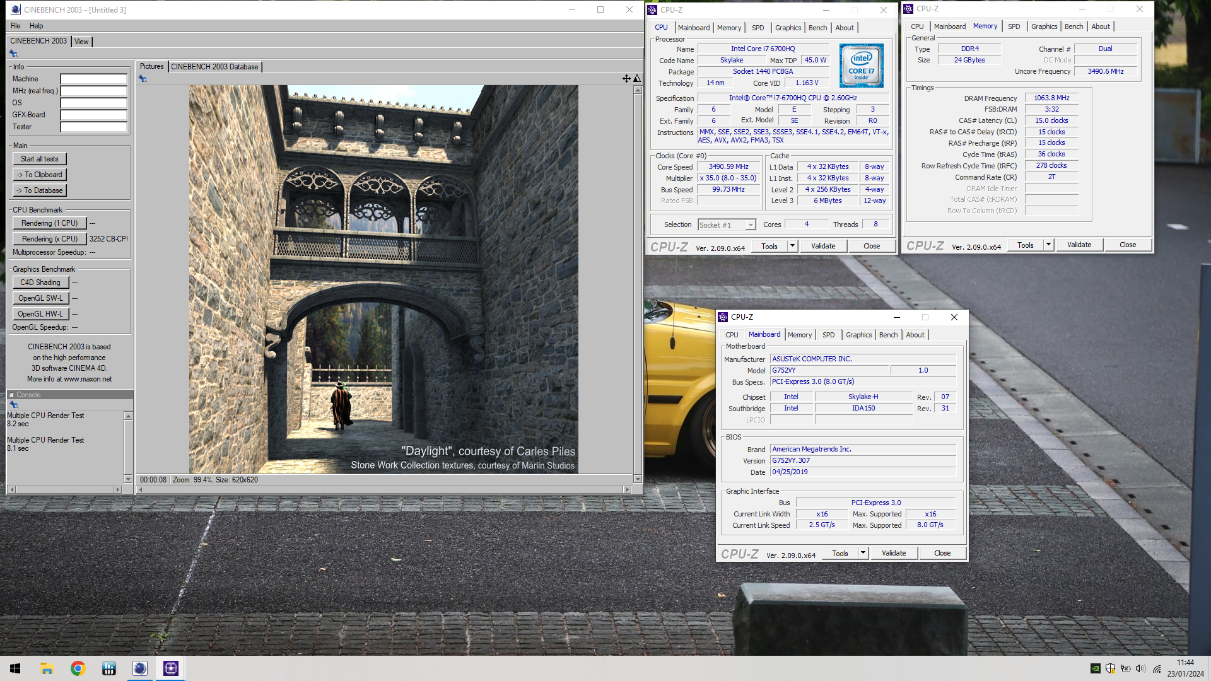
Task: Open Mainboard tab in CPU-Z CPU window
Action: 694,28
